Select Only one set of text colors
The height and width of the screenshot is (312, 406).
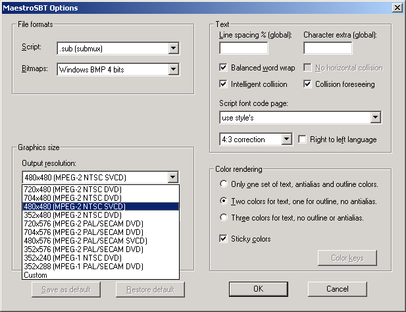(x=224, y=184)
